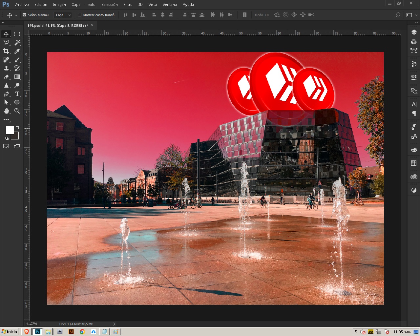The width and height of the screenshot is (420, 336).
Task: Pick the Path Selection arrow tool
Action: (x=6, y=102)
